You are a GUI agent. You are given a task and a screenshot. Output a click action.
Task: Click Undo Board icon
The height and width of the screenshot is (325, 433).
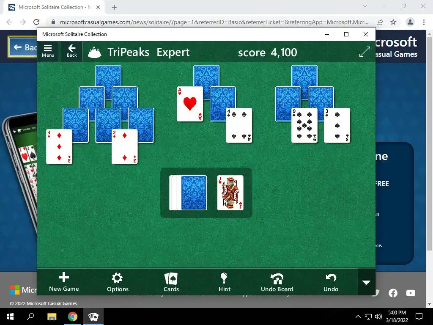coord(277,282)
